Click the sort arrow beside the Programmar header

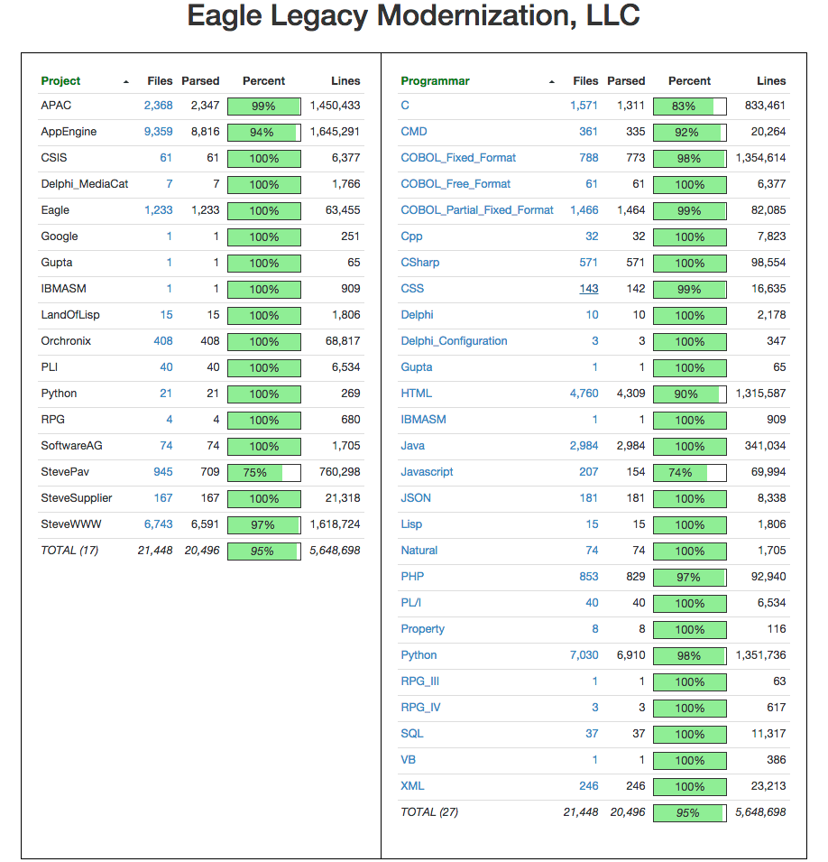point(552,82)
